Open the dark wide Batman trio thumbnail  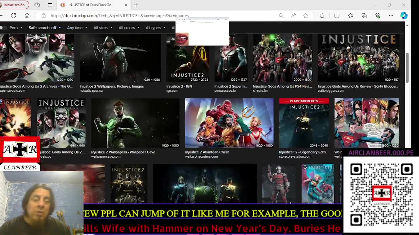click(x=205, y=184)
